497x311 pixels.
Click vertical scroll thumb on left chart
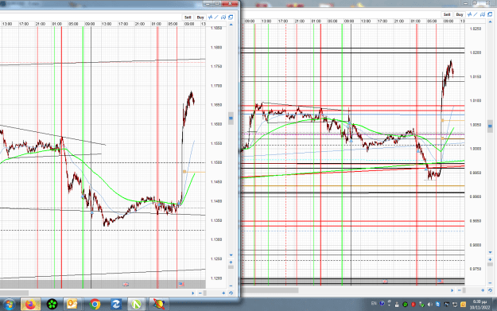pos(231,119)
